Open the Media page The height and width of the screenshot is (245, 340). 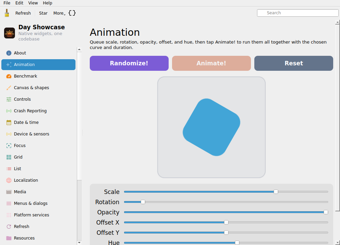pyautogui.click(x=38, y=192)
